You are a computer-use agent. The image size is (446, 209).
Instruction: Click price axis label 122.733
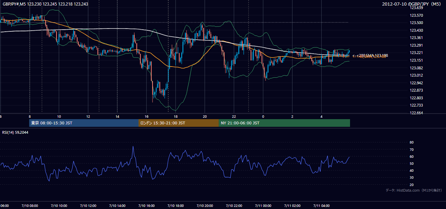pyautogui.click(x=416, y=105)
